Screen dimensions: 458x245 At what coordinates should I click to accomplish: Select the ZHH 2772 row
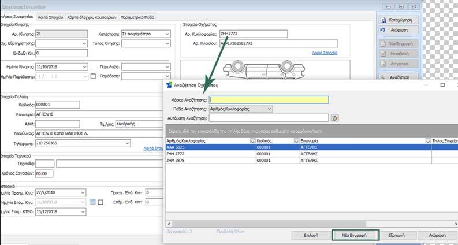click(x=312, y=154)
